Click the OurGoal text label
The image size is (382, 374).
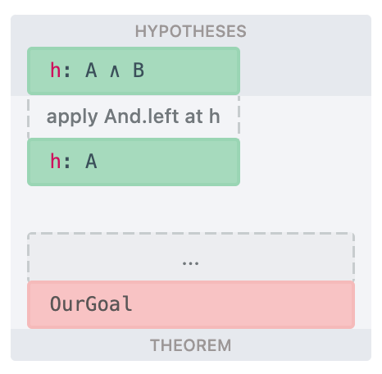click(91, 303)
